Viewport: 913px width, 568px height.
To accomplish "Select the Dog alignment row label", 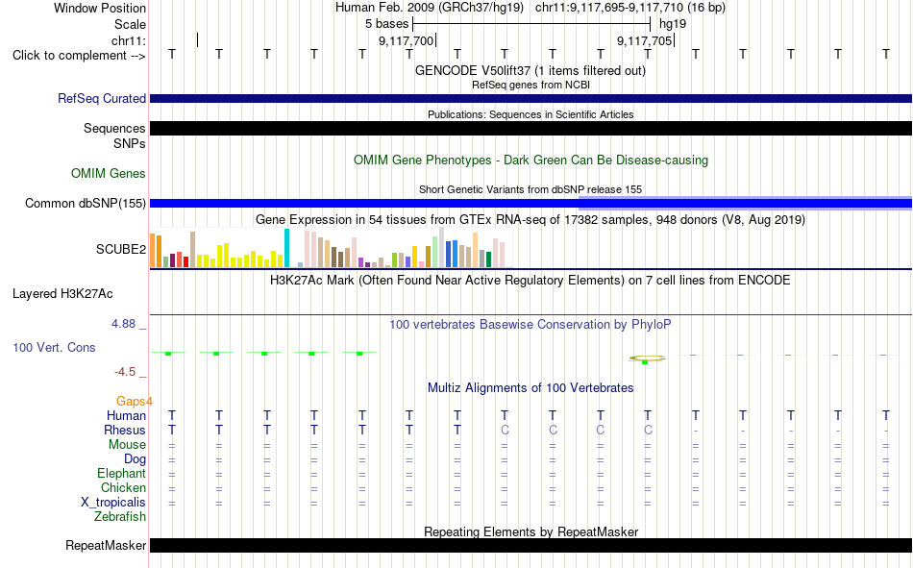I will tap(135, 459).
